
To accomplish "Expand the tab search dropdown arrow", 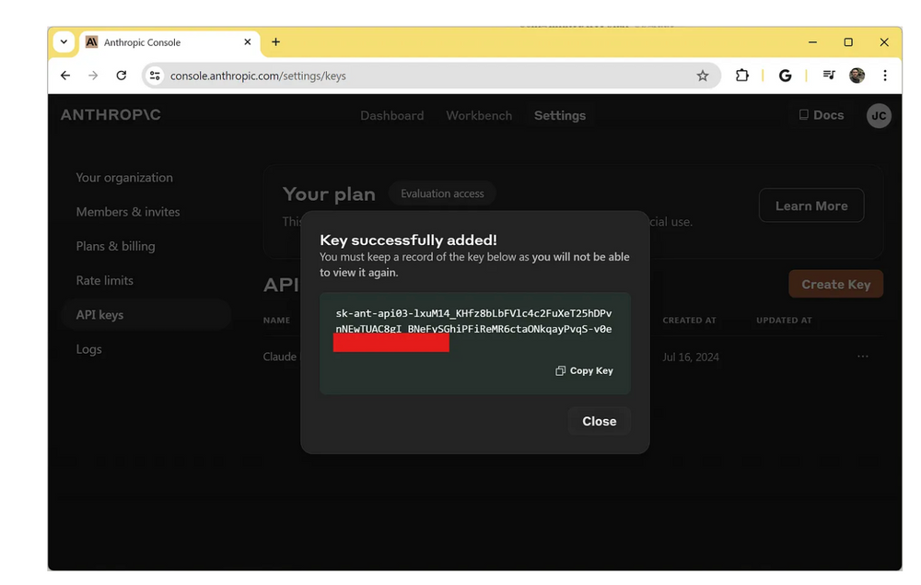I will (64, 42).
